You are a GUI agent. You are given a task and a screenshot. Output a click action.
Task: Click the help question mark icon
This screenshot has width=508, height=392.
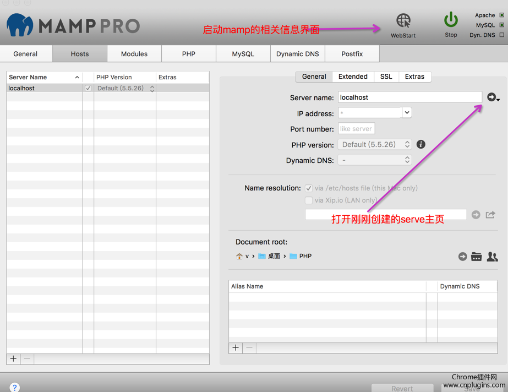[x=15, y=388]
